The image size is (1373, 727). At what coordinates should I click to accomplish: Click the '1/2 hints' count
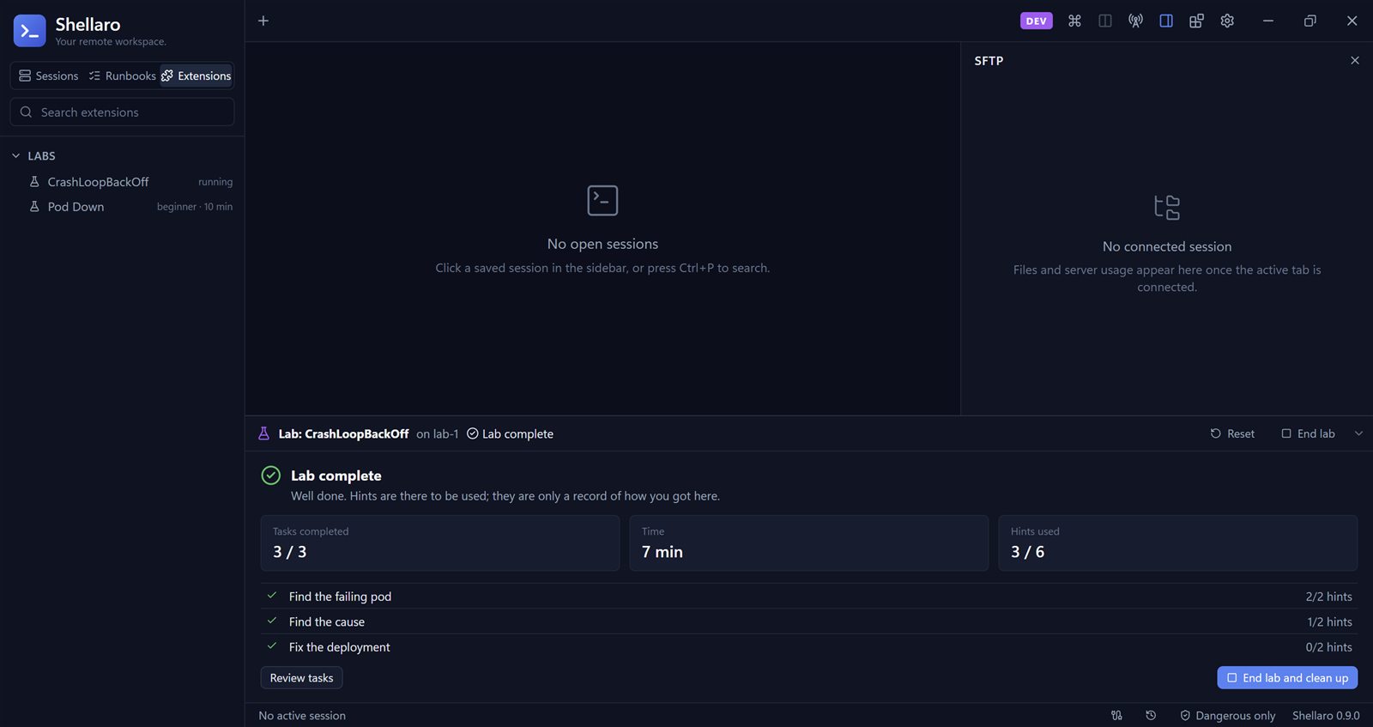point(1329,621)
